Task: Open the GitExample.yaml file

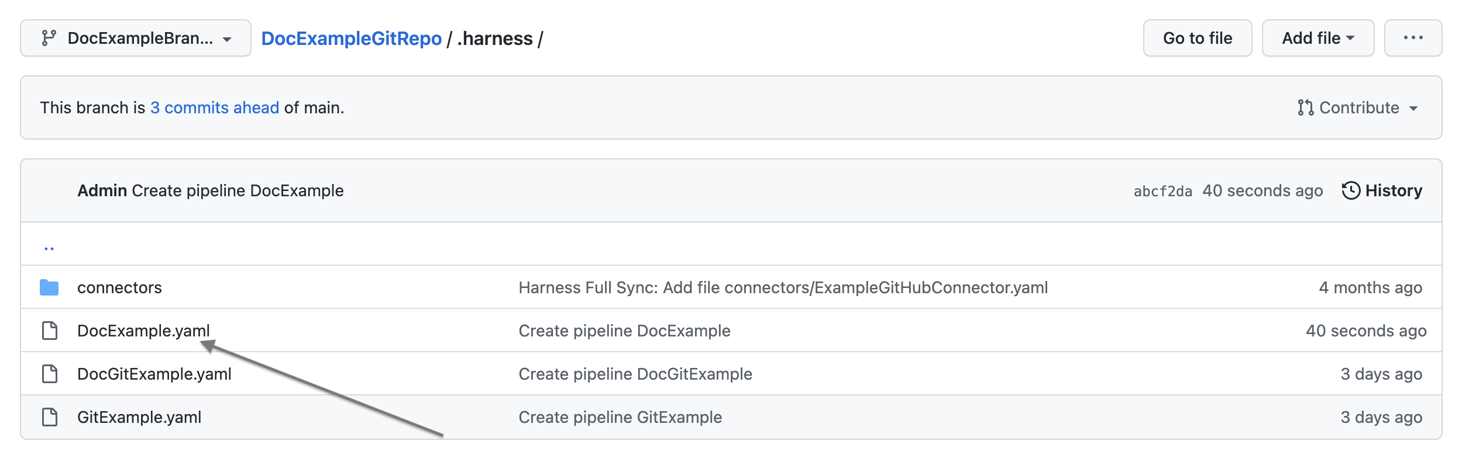Action: 139,417
